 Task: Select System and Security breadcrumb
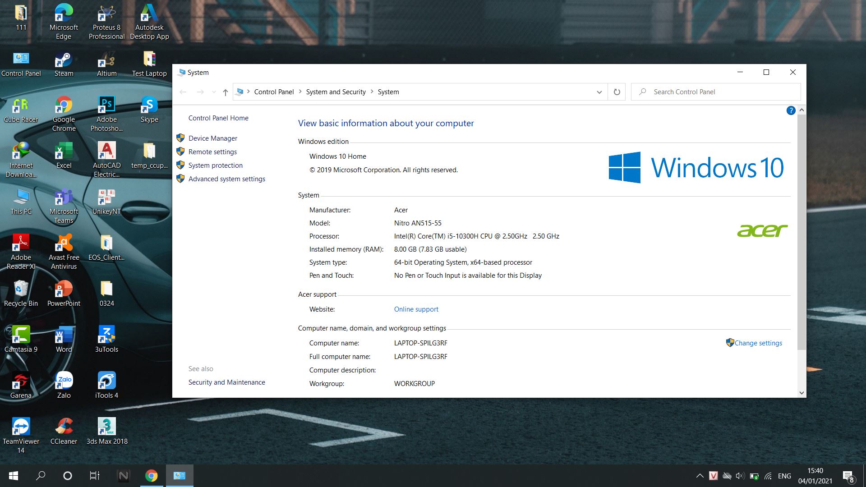click(336, 92)
